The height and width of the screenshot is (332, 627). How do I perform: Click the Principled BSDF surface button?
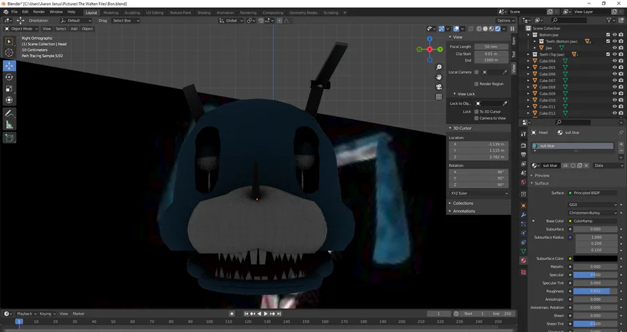[x=593, y=193]
